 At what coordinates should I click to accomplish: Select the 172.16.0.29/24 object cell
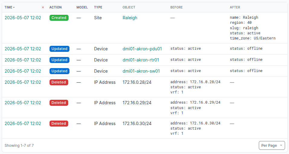coord(137,103)
